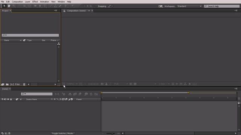The width and height of the screenshot is (241, 135).
Task: Open the Workspace Standard dropdown
Action: pyautogui.click(x=189, y=6)
